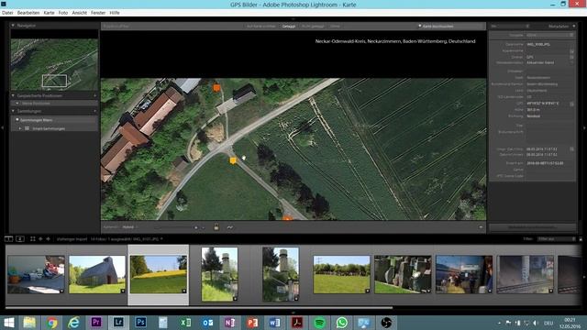The width and height of the screenshot is (587, 330).
Task: Open the Datei menu
Action: [7, 13]
